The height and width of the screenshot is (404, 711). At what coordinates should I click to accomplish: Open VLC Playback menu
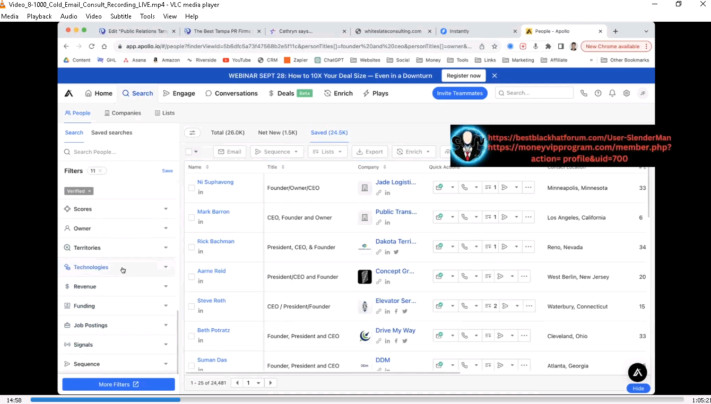pos(39,16)
